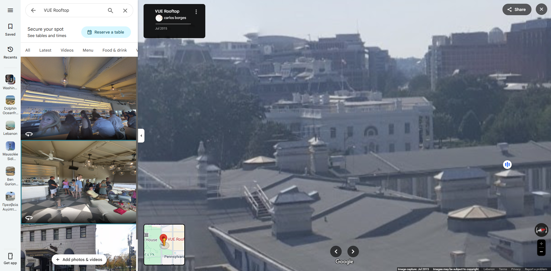The width and height of the screenshot is (551, 271).
Task: Open Recents history
Action: click(10, 53)
